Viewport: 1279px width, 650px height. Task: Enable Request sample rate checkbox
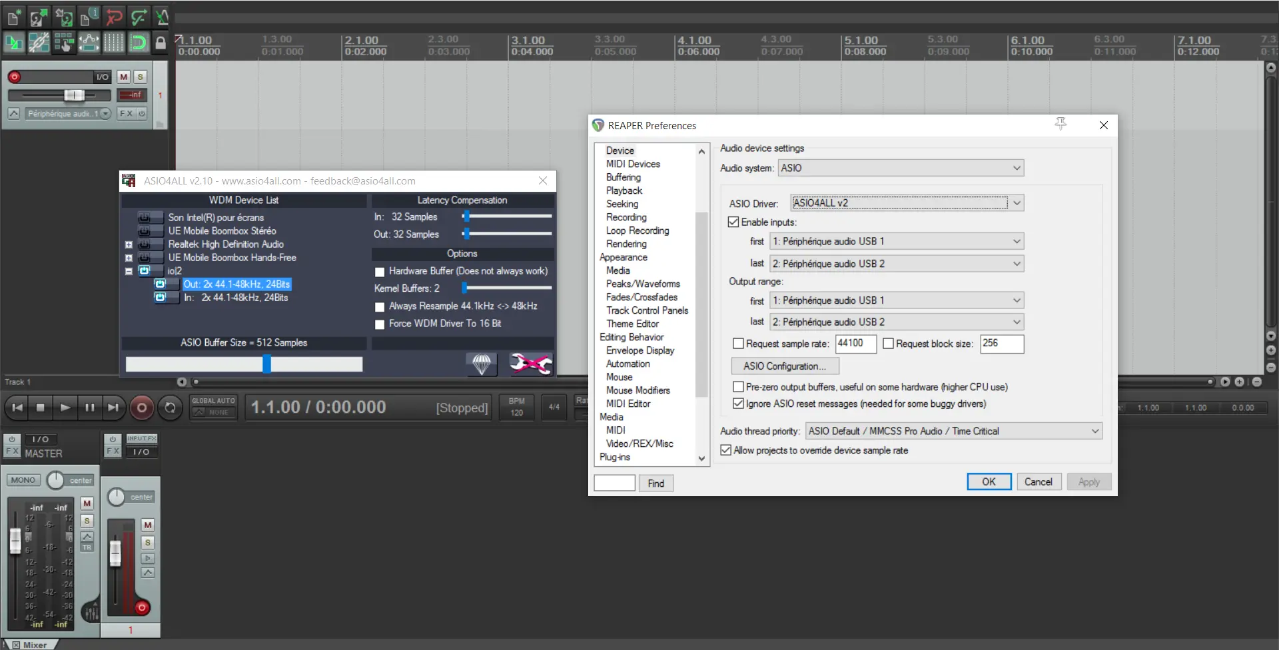(738, 344)
